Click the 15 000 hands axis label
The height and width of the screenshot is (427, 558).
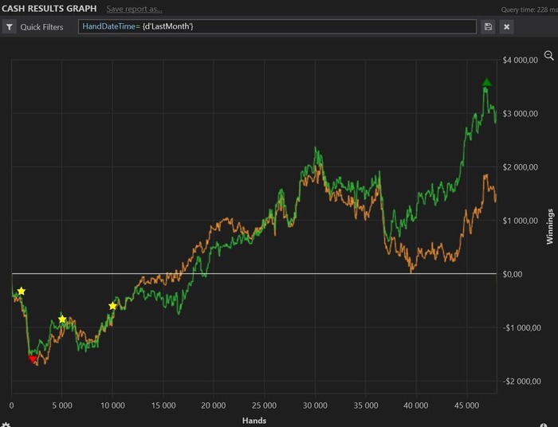click(163, 405)
